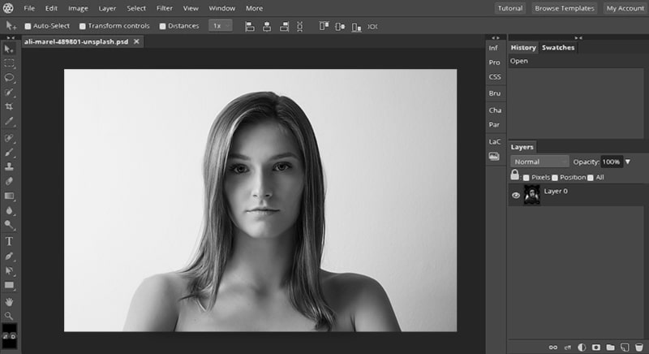Open the Normal blend mode dropdown
Screen dimensions: 649x354
tap(539, 162)
